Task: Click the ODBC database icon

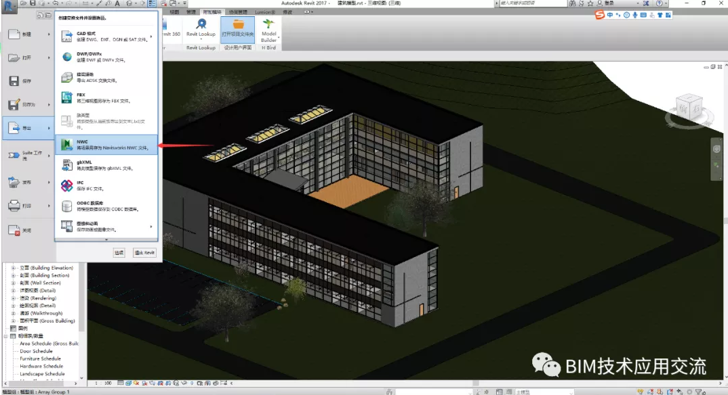Action: pyautogui.click(x=67, y=206)
